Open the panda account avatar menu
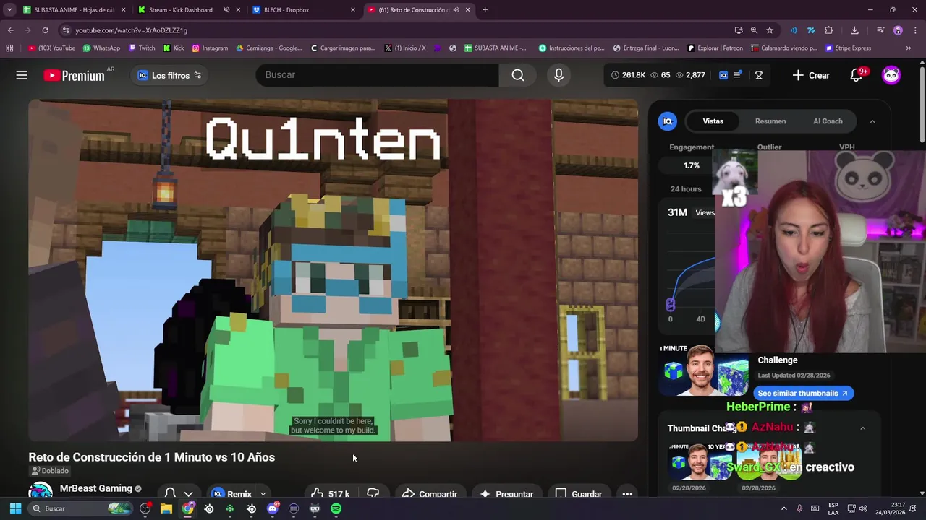This screenshot has width=926, height=520. [x=891, y=75]
